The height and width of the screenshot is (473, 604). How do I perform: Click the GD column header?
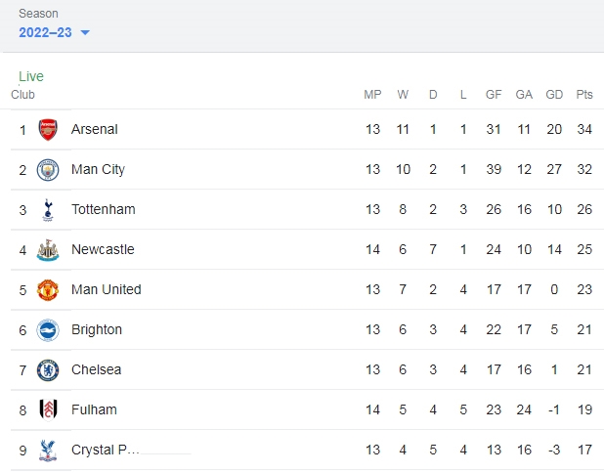(x=554, y=95)
